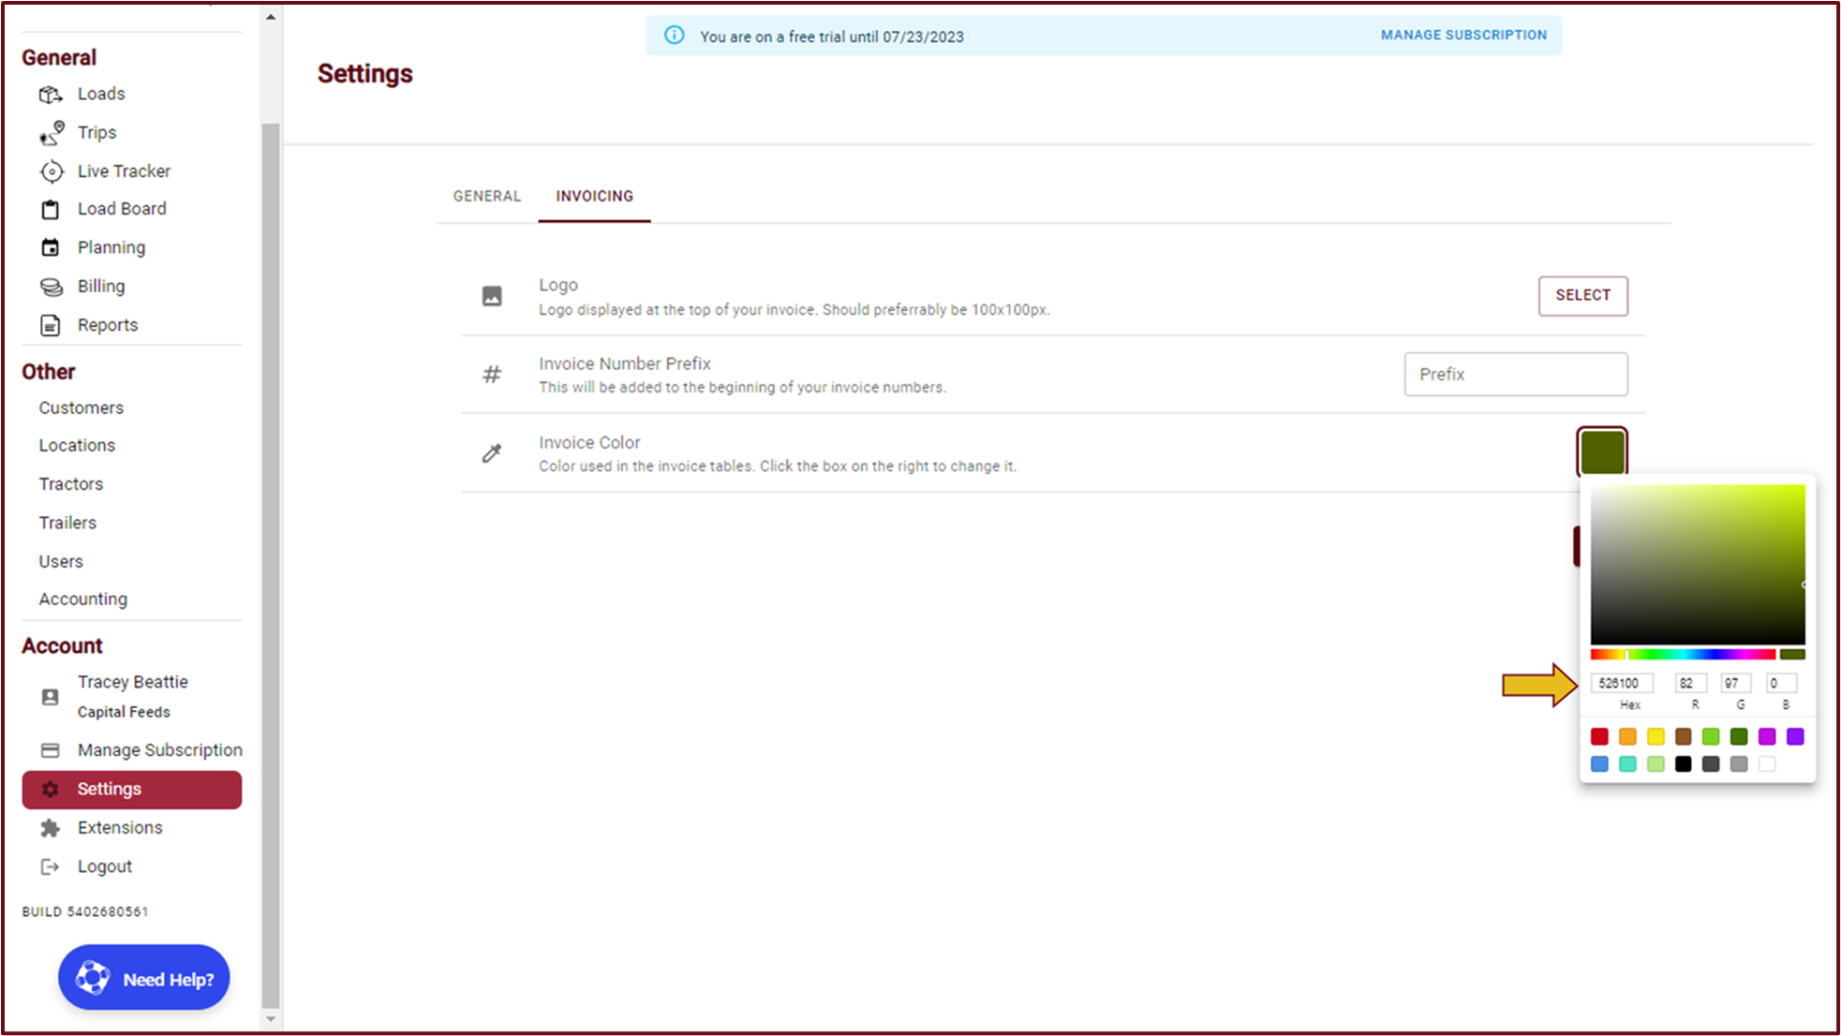This screenshot has width=1841, height=1036.
Task: Click the sidebar scroll down arrow
Action: (271, 1019)
